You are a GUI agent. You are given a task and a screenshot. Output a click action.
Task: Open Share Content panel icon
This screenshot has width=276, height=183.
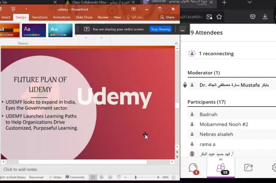pos(248,168)
